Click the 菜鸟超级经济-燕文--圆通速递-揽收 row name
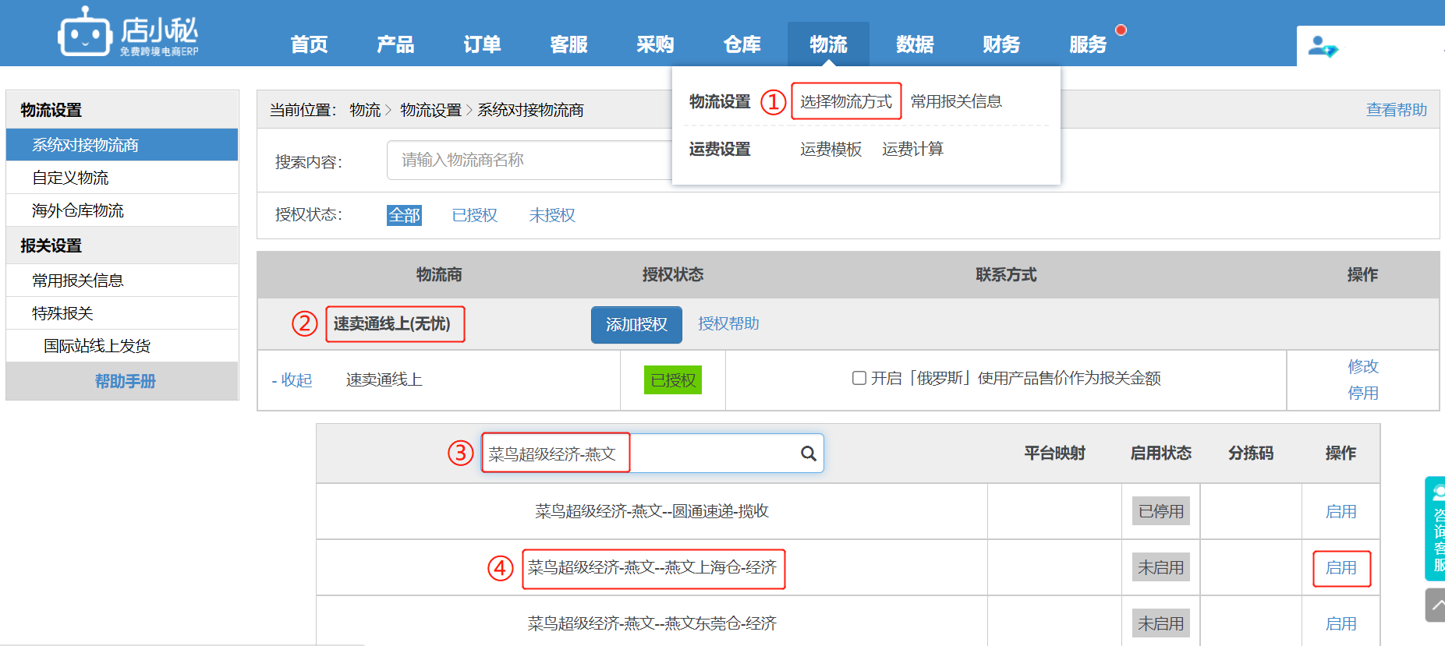The height and width of the screenshot is (646, 1445). (x=652, y=511)
